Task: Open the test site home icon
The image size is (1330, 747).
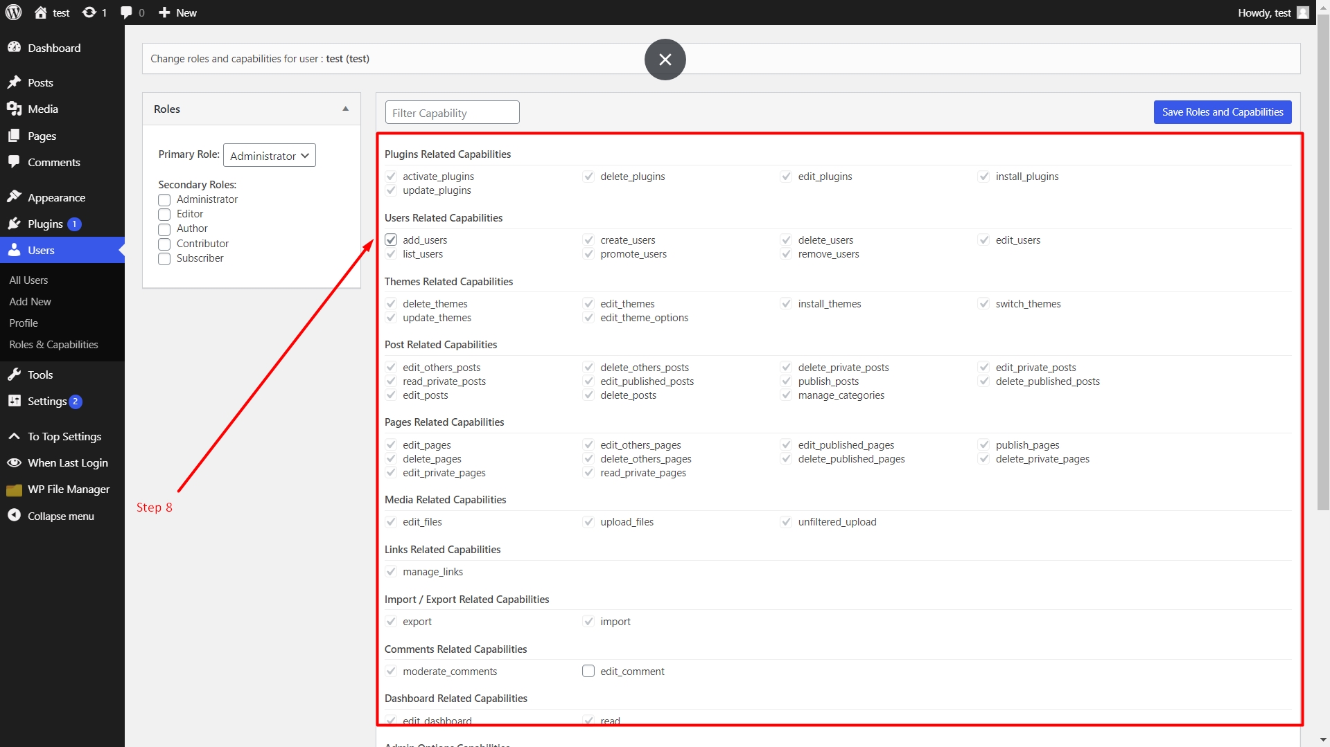Action: click(41, 12)
